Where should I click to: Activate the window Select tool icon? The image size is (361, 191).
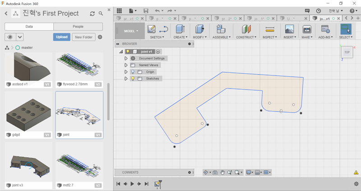point(346,29)
